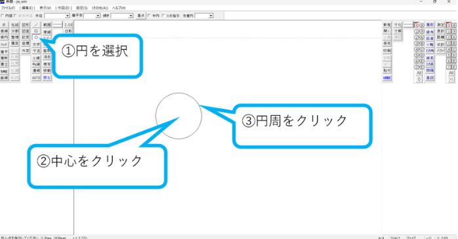The width and height of the screenshot is (458, 239).
Task: Click All under round layer buttons
Action: pyautogui.click(x=419, y=73)
